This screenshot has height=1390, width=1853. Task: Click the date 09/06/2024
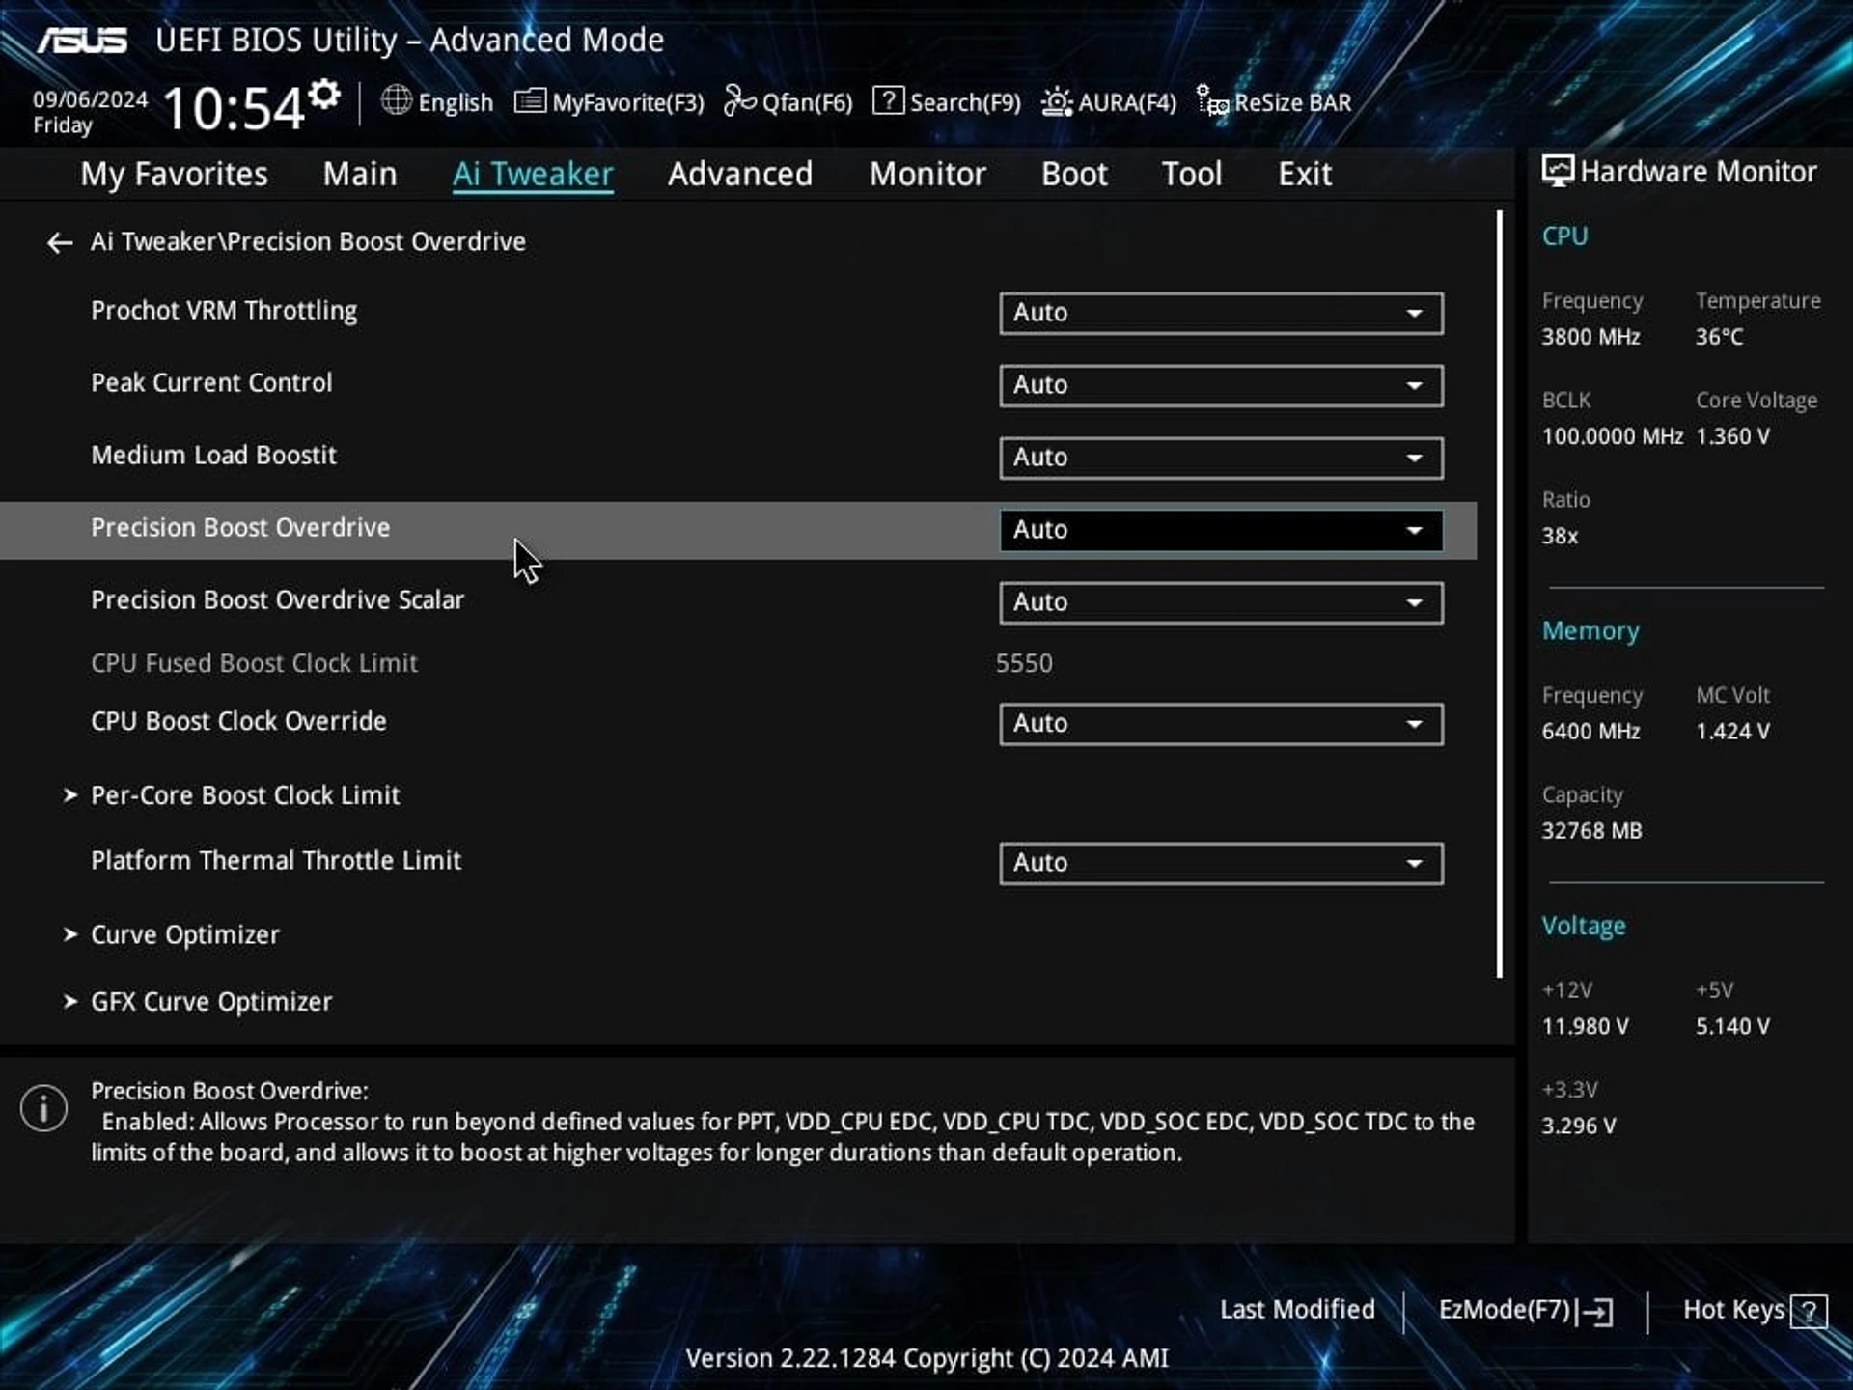pyautogui.click(x=90, y=99)
